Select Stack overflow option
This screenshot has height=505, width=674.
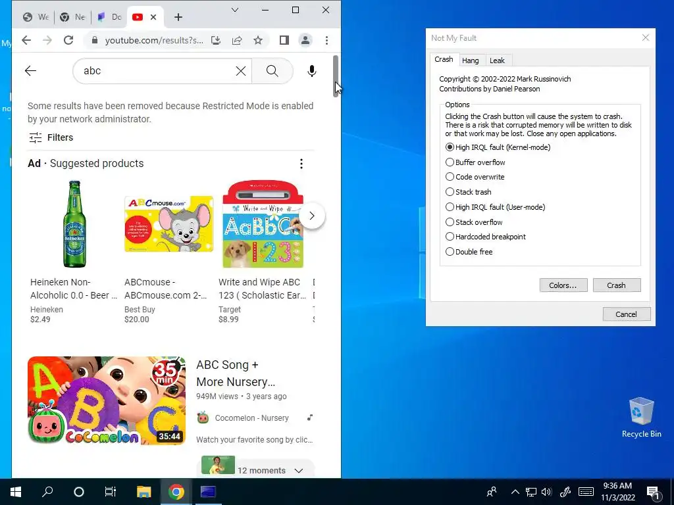point(474,222)
